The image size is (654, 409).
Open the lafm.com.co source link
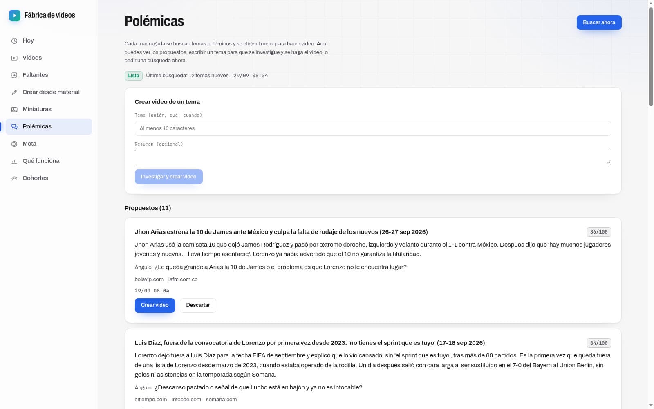(183, 279)
